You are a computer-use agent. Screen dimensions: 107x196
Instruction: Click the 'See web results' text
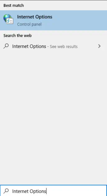(x=64, y=46)
